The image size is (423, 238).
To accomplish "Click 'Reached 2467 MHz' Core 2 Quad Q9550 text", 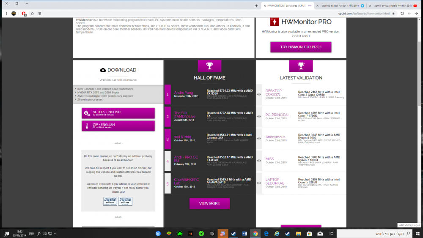I will (x=319, y=93).
